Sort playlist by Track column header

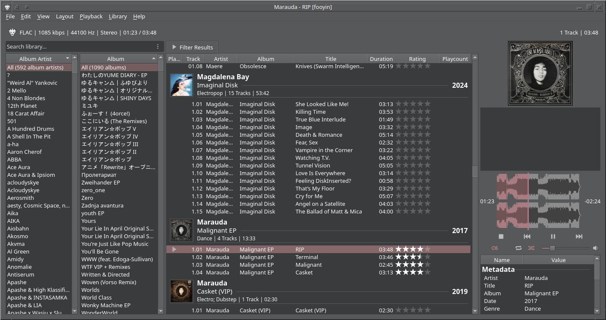tap(193, 59)
